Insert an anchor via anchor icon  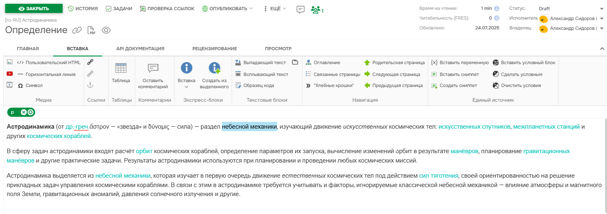90,85
